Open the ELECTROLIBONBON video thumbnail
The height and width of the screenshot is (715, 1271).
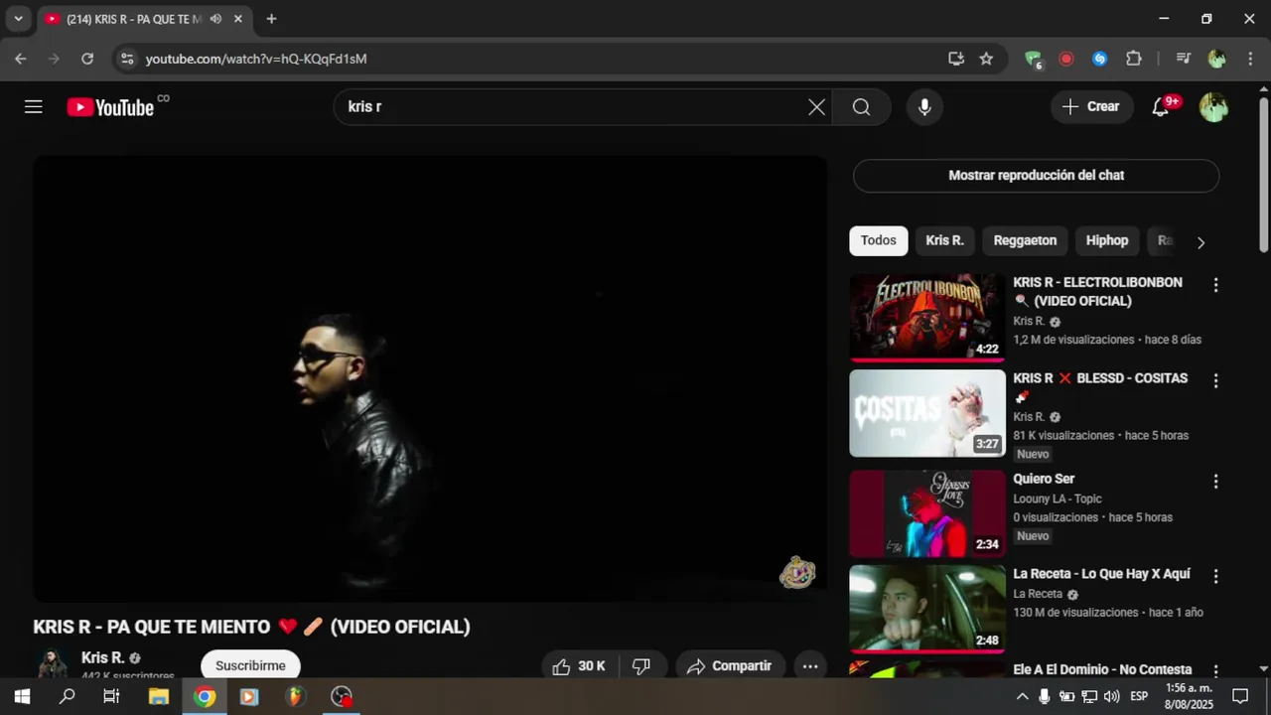927,318
